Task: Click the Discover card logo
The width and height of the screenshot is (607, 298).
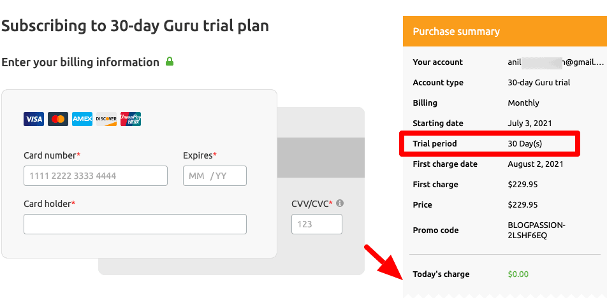Action: [106, 119]
